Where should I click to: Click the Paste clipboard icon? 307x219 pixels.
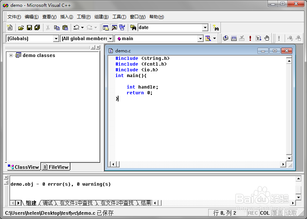pos(65,28)
